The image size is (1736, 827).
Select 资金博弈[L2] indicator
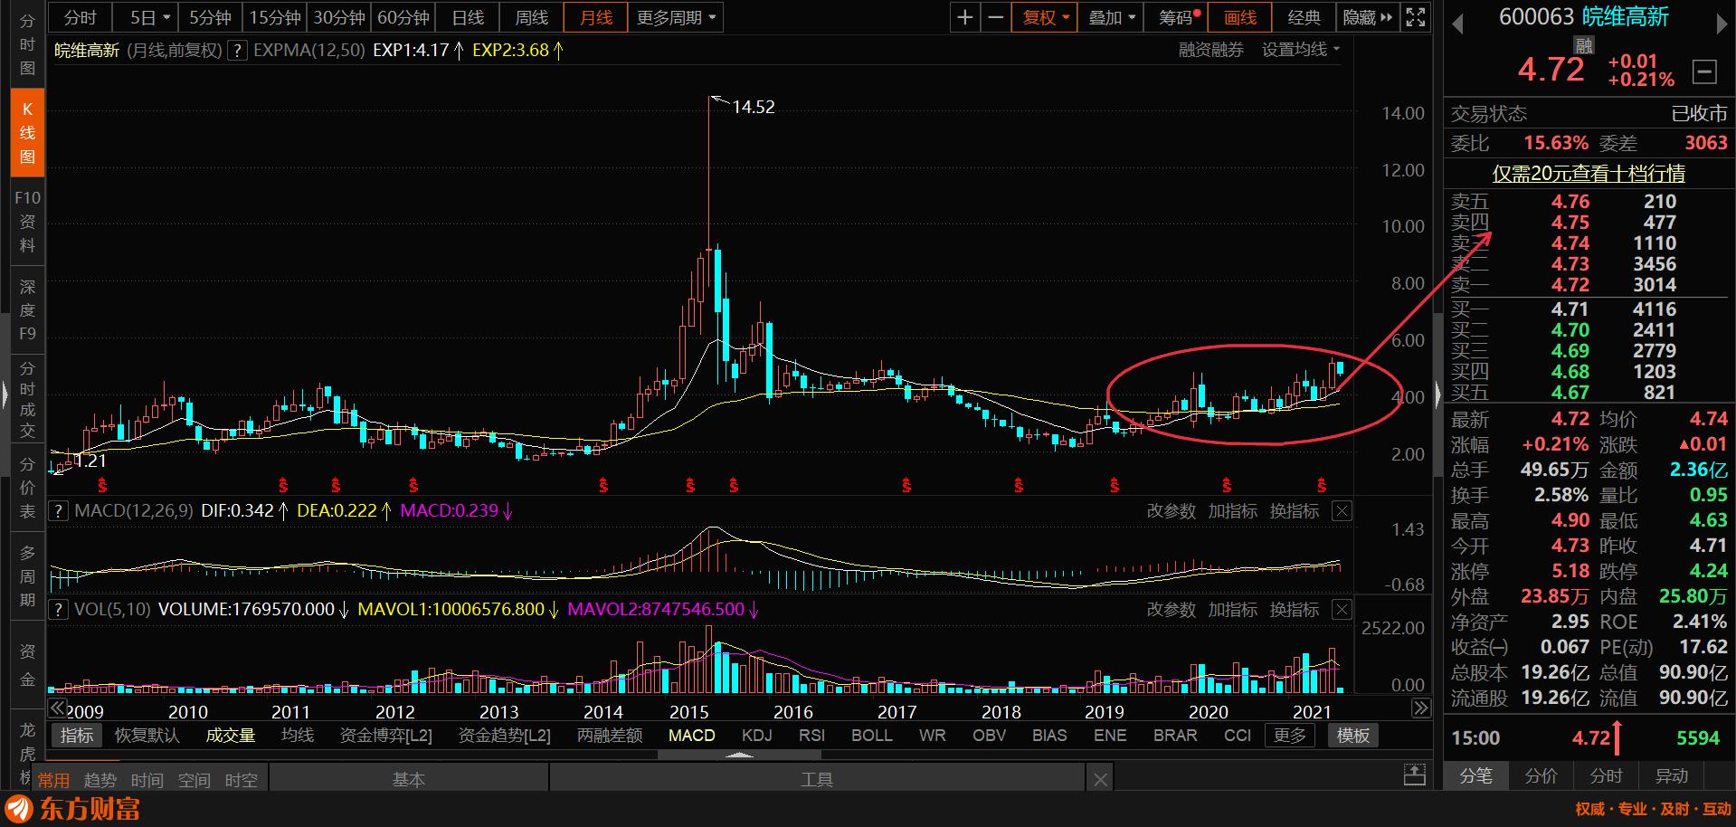pyautogui.click(x=385, y=736)
